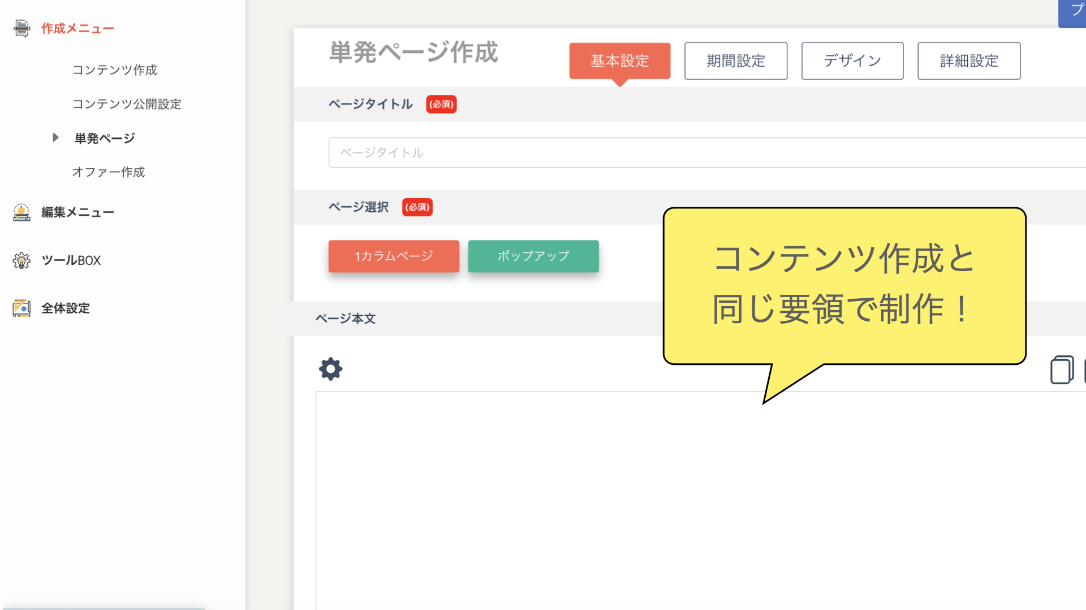Image resolution: width=1086 pixels, height=610 pixels.
Task: Open the gear settings above page body
Action: (x=330, y=369)
